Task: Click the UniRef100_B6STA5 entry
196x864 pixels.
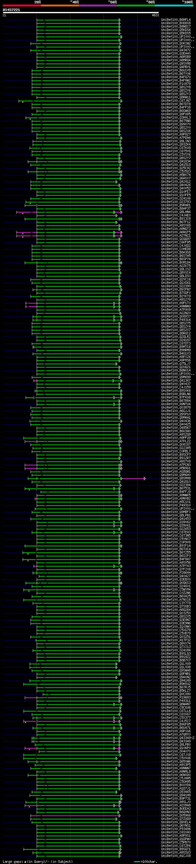Action: point(176,256)
